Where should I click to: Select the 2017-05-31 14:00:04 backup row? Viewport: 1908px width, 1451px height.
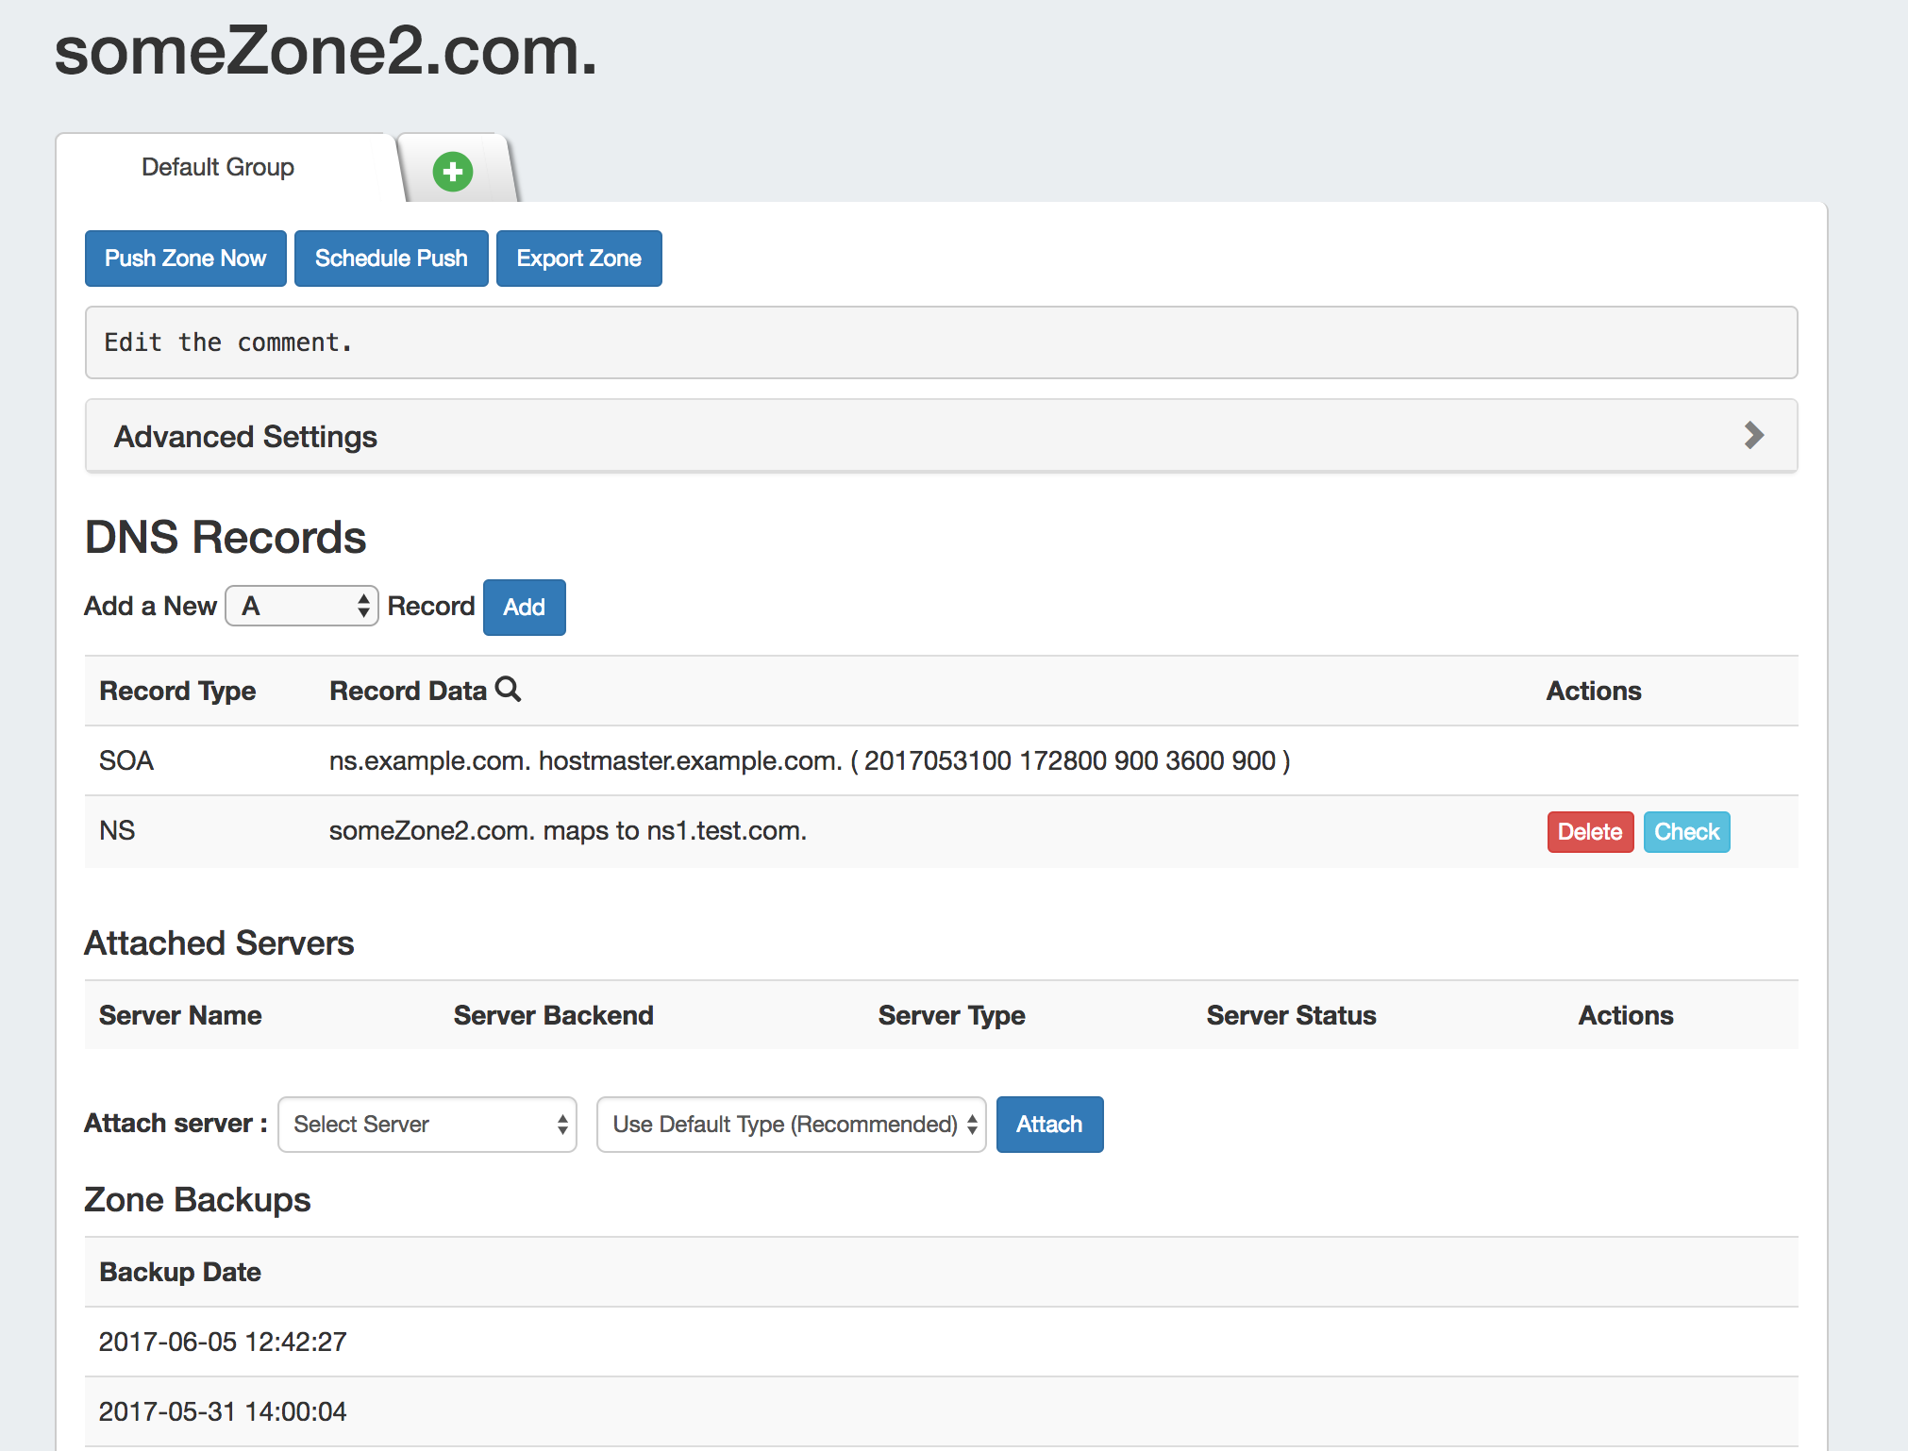click(x=223, y=1411)
